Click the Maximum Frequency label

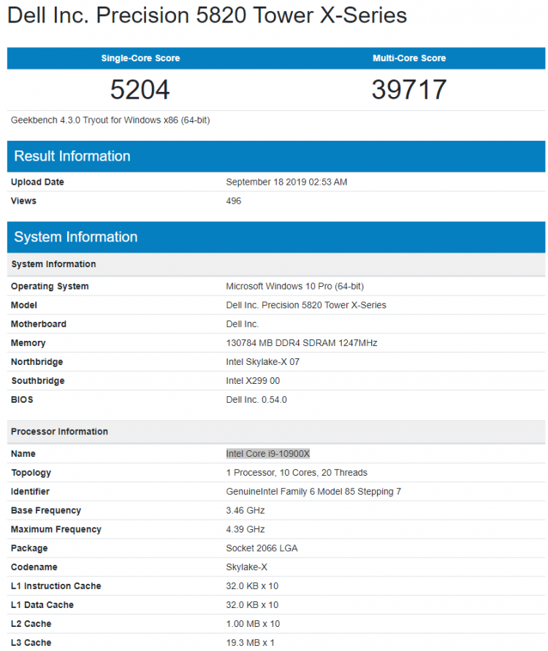tap(56, 529)
